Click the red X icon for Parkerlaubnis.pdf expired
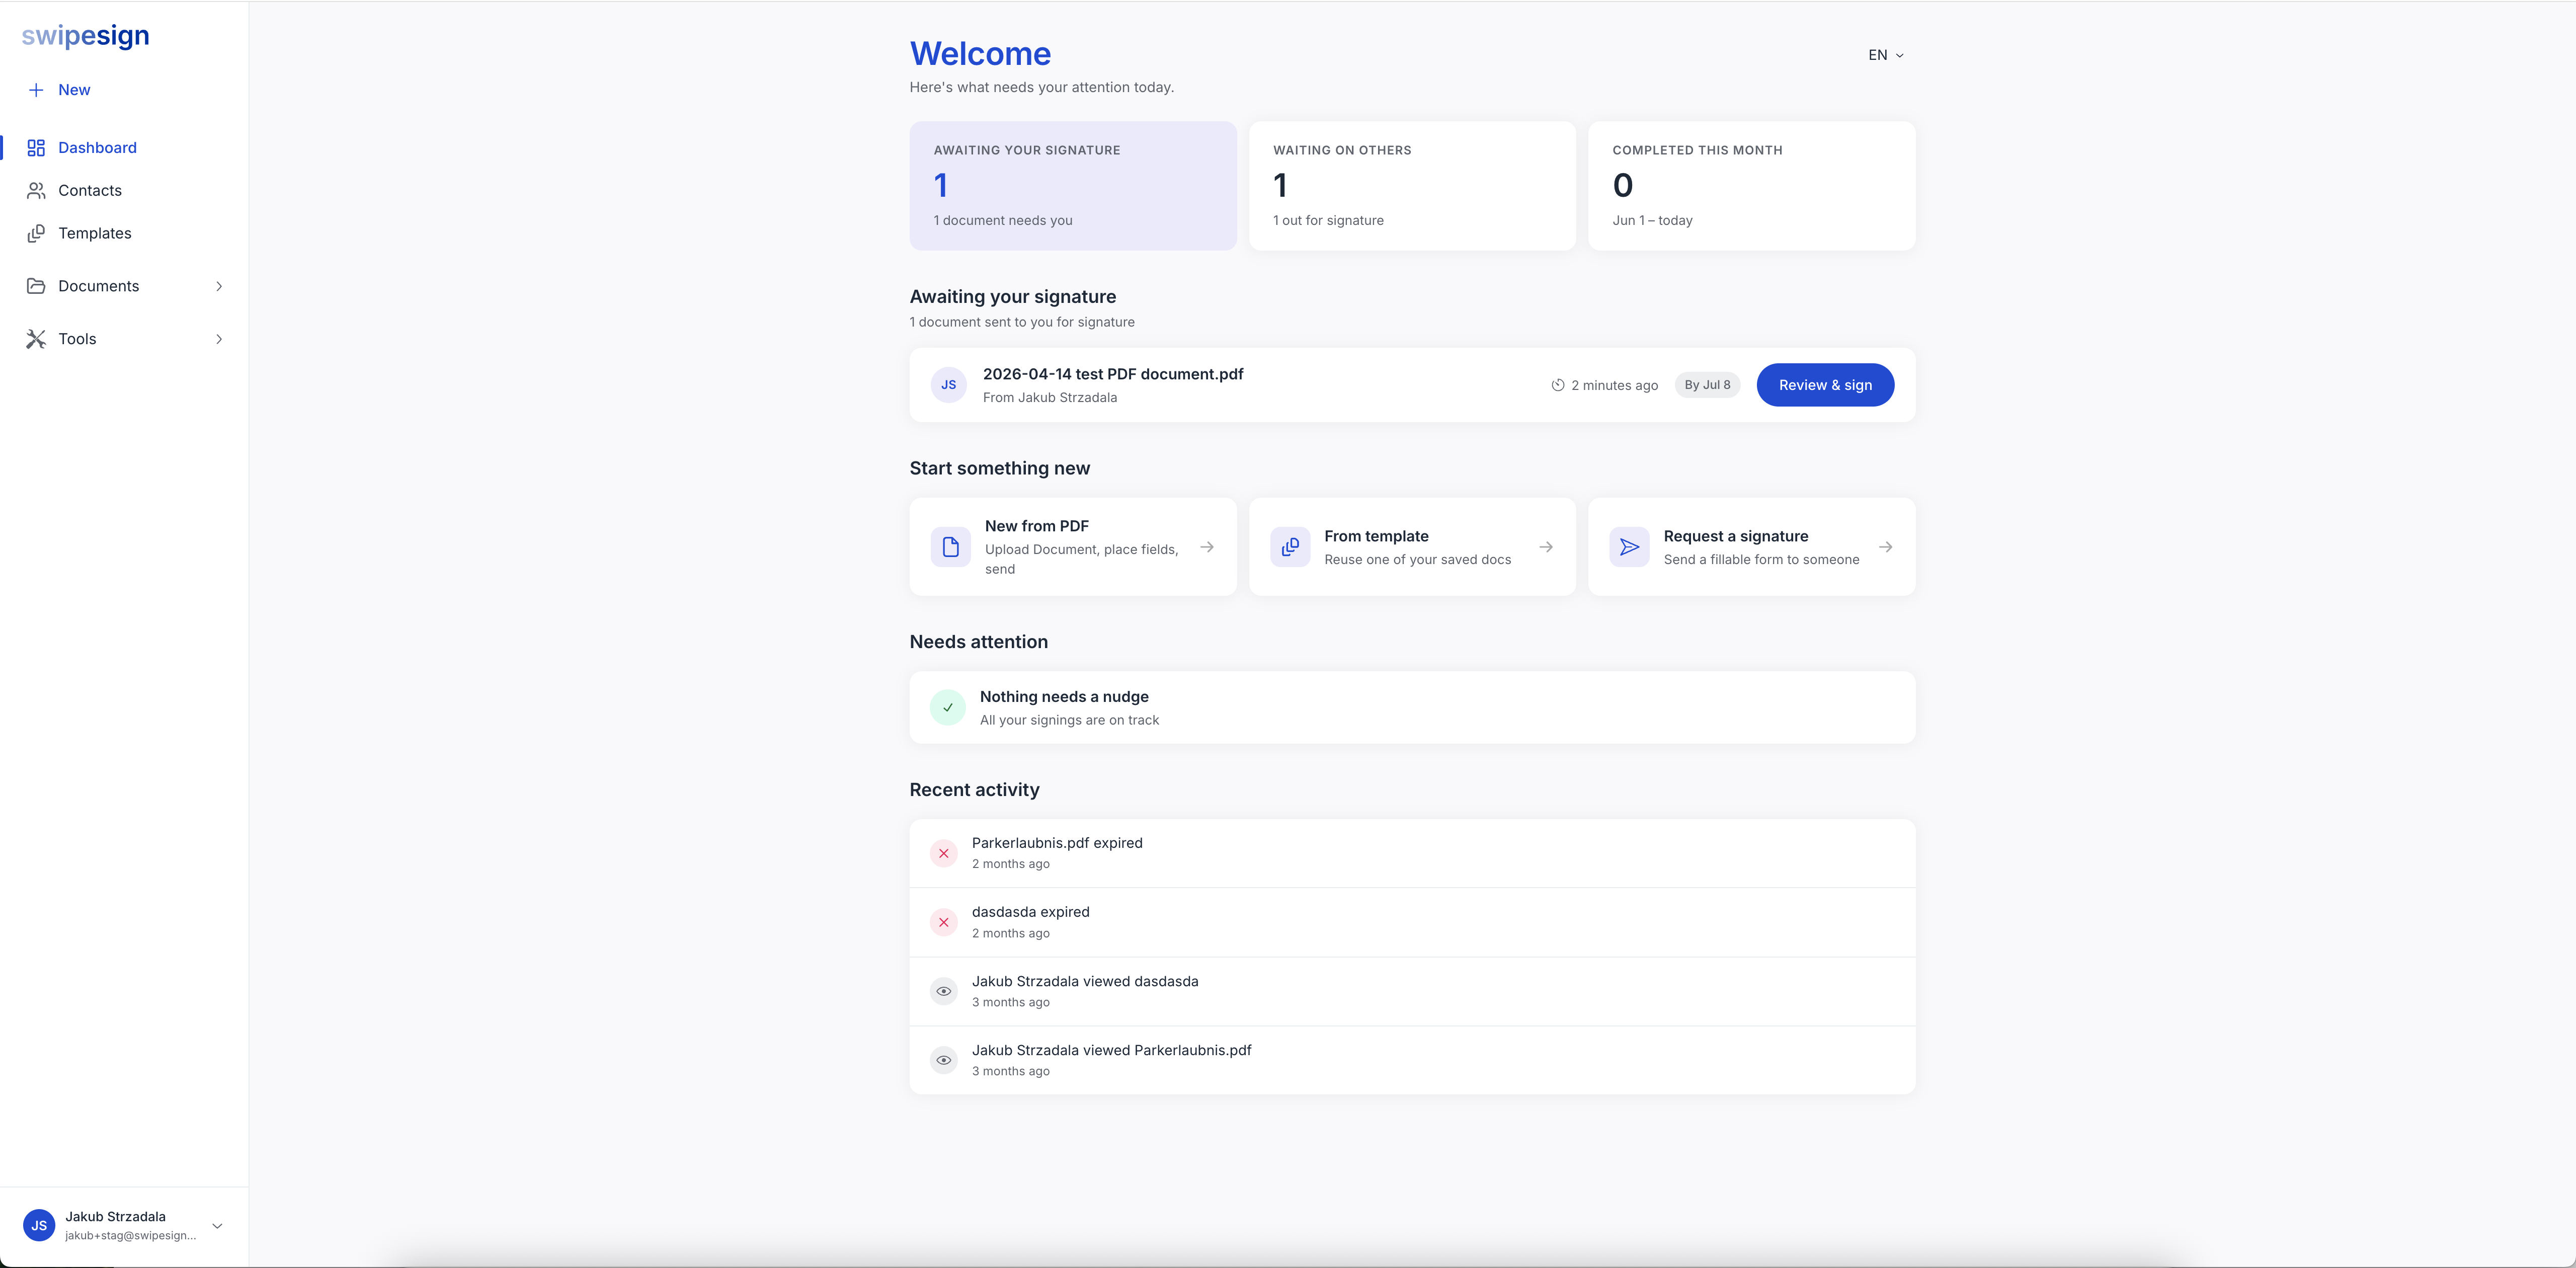The width and height of the screenshot is (2576, 1268). [x=943, y=853]
